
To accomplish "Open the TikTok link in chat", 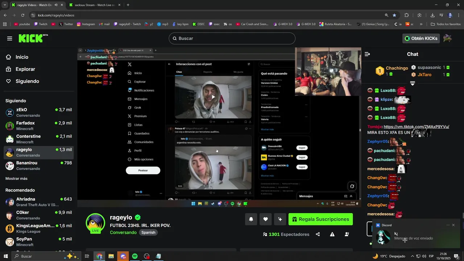I will click(x=416, y=127).
